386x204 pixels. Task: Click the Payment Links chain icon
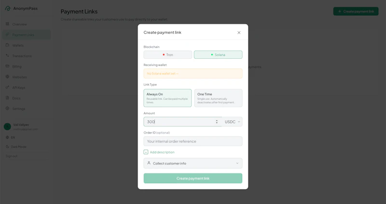pyautogui.click(x=7, y=34)
